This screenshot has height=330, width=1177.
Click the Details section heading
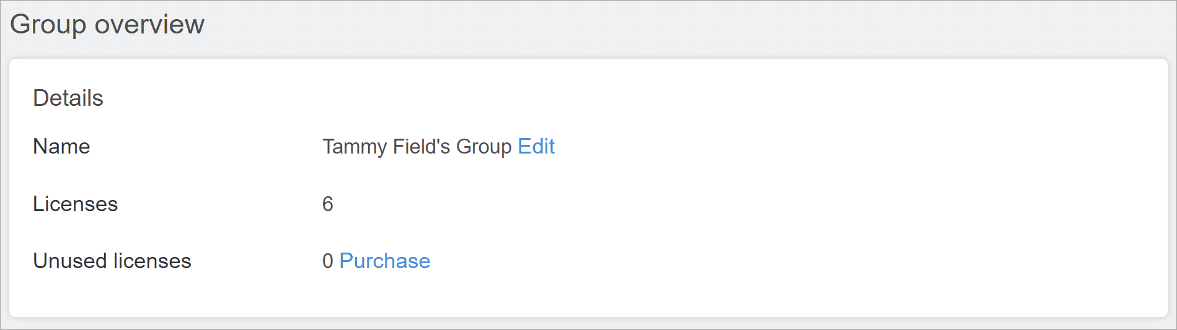tap(68, 98)
